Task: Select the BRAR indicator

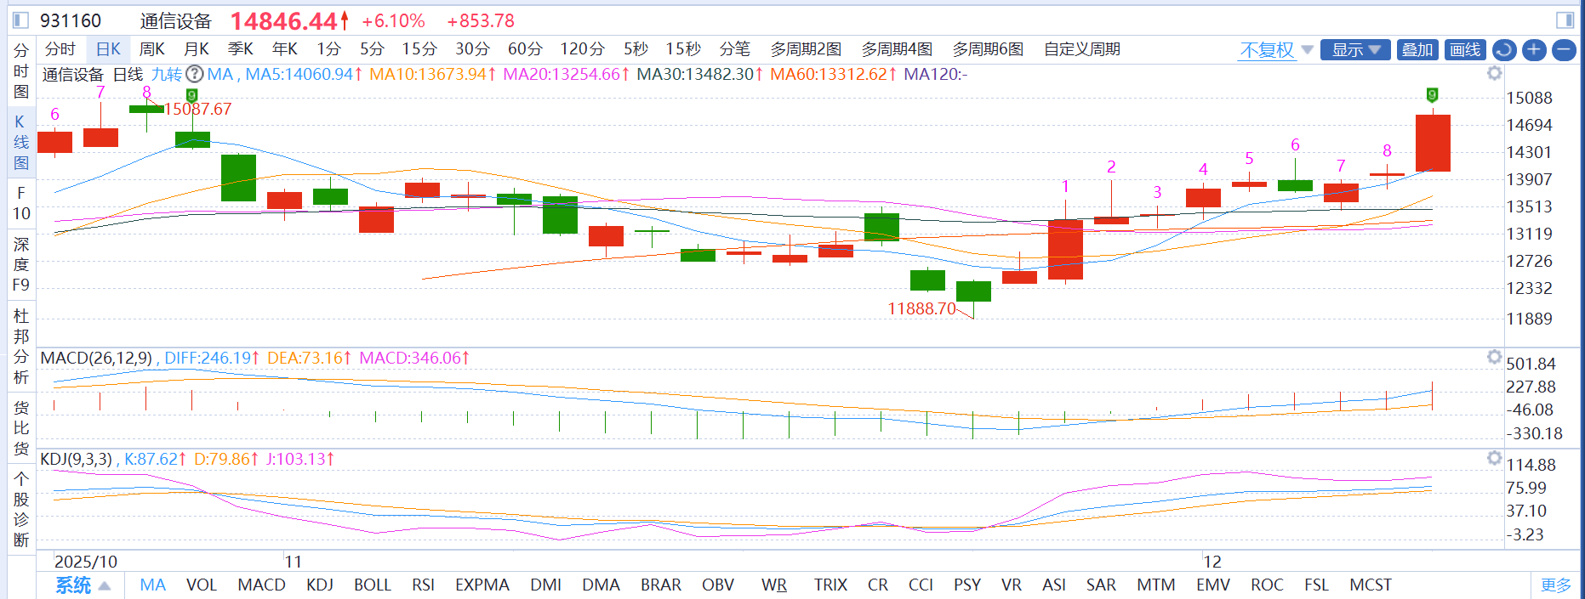Action: (661, 585)
